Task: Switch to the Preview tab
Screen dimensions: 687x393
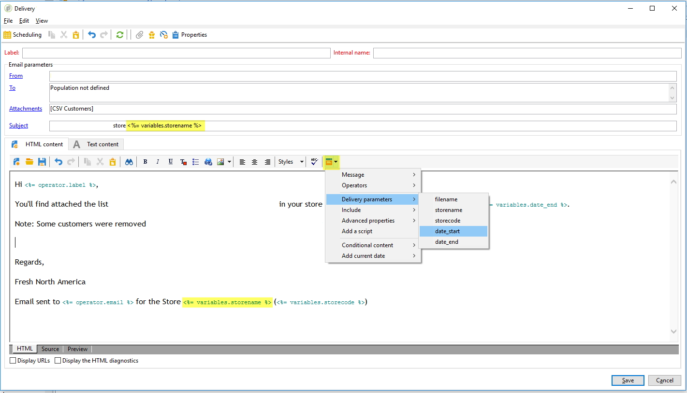Action: pyautogui.click(x=77, y=349)
